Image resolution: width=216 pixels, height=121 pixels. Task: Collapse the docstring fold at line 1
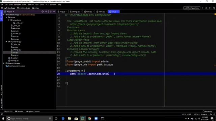pyautogui.click(x=66, y=15)
